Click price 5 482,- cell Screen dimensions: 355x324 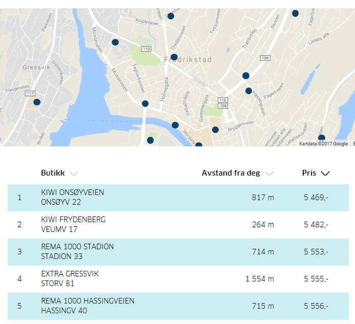point(316,225)
